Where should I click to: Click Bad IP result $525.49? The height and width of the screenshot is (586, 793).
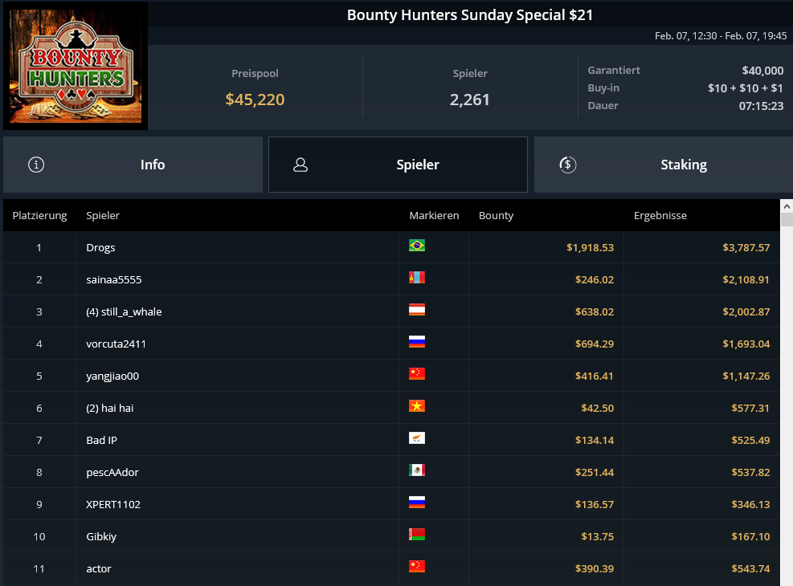pyautogui.click(x=750, y=441)
